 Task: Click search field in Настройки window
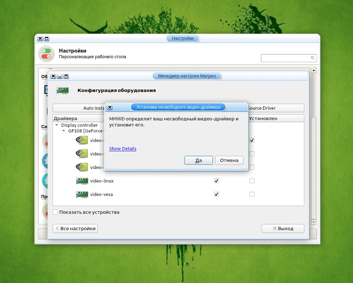point(289,58)
